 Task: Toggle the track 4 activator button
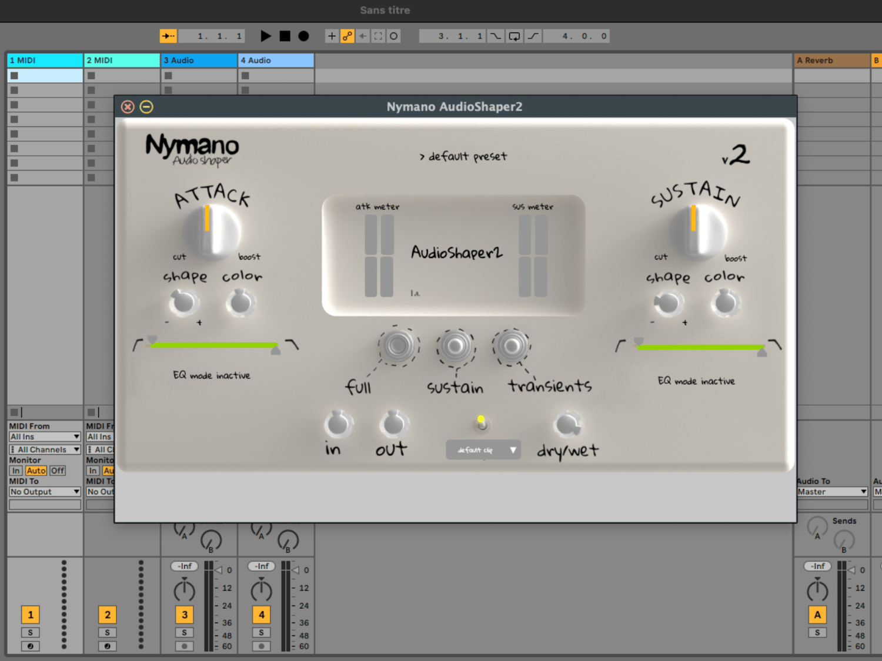point(262,615)
